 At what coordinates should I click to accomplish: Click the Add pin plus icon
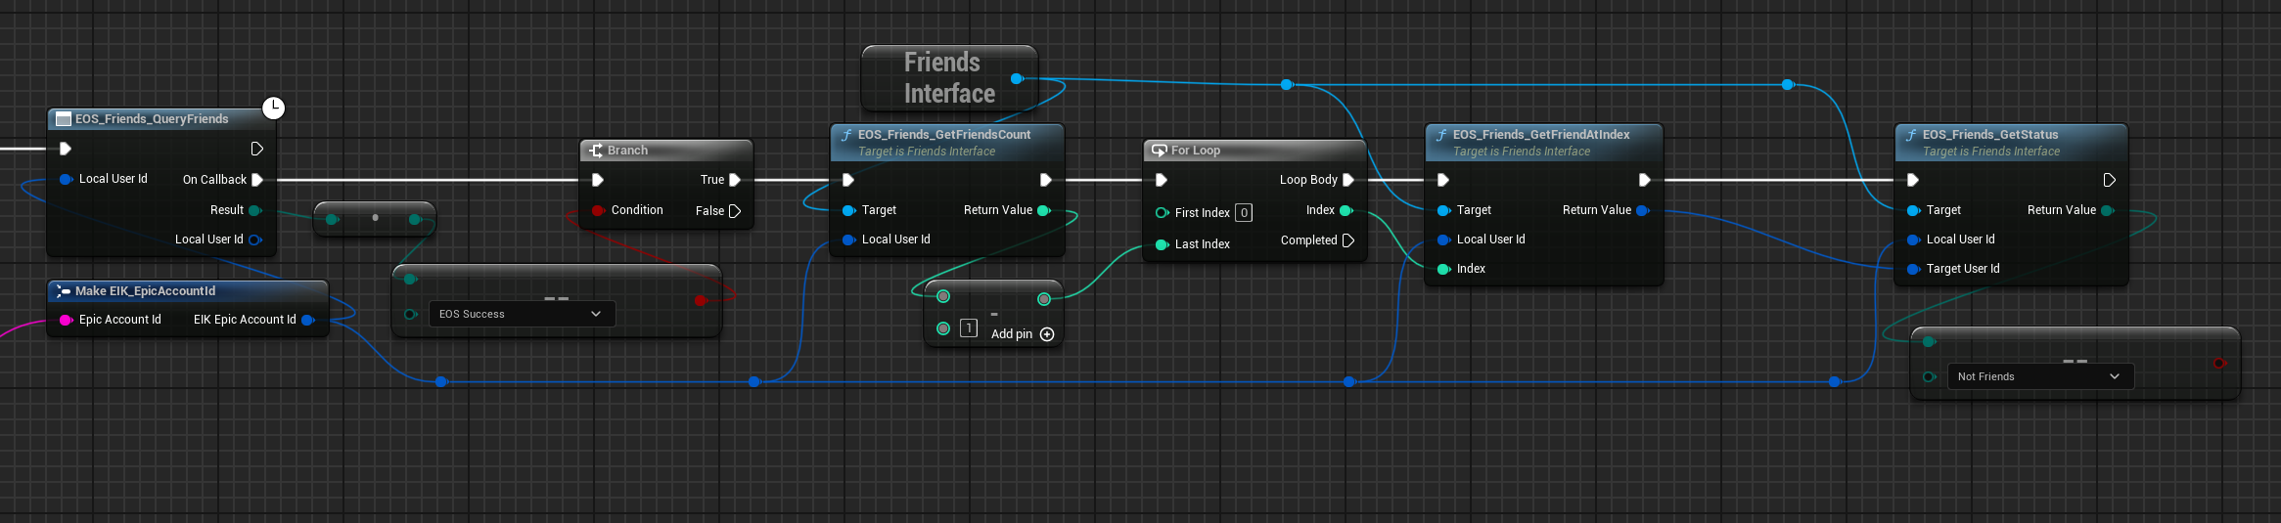pyautogui.click(x=1047, y=334)
